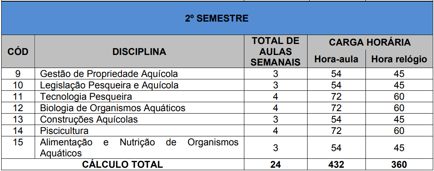This screenshot has height=171, width=434.
Task: Click the "CARGA HORÁRIA" header cell
Action: point(370,42)
